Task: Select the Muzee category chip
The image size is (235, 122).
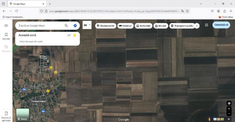Action: point(161,26)
